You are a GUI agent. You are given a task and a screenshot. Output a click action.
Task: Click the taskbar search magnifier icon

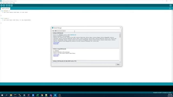[x=6, y=95]
